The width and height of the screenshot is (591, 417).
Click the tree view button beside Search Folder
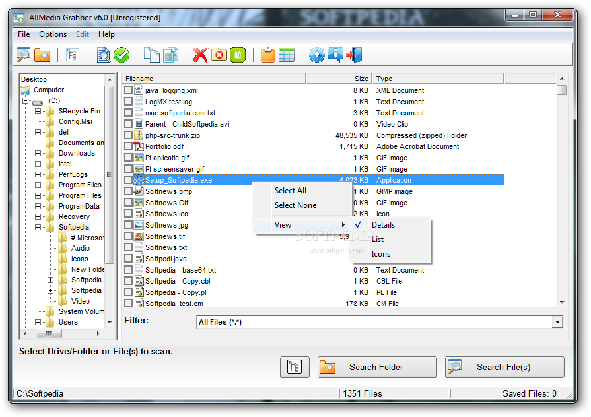295,367
